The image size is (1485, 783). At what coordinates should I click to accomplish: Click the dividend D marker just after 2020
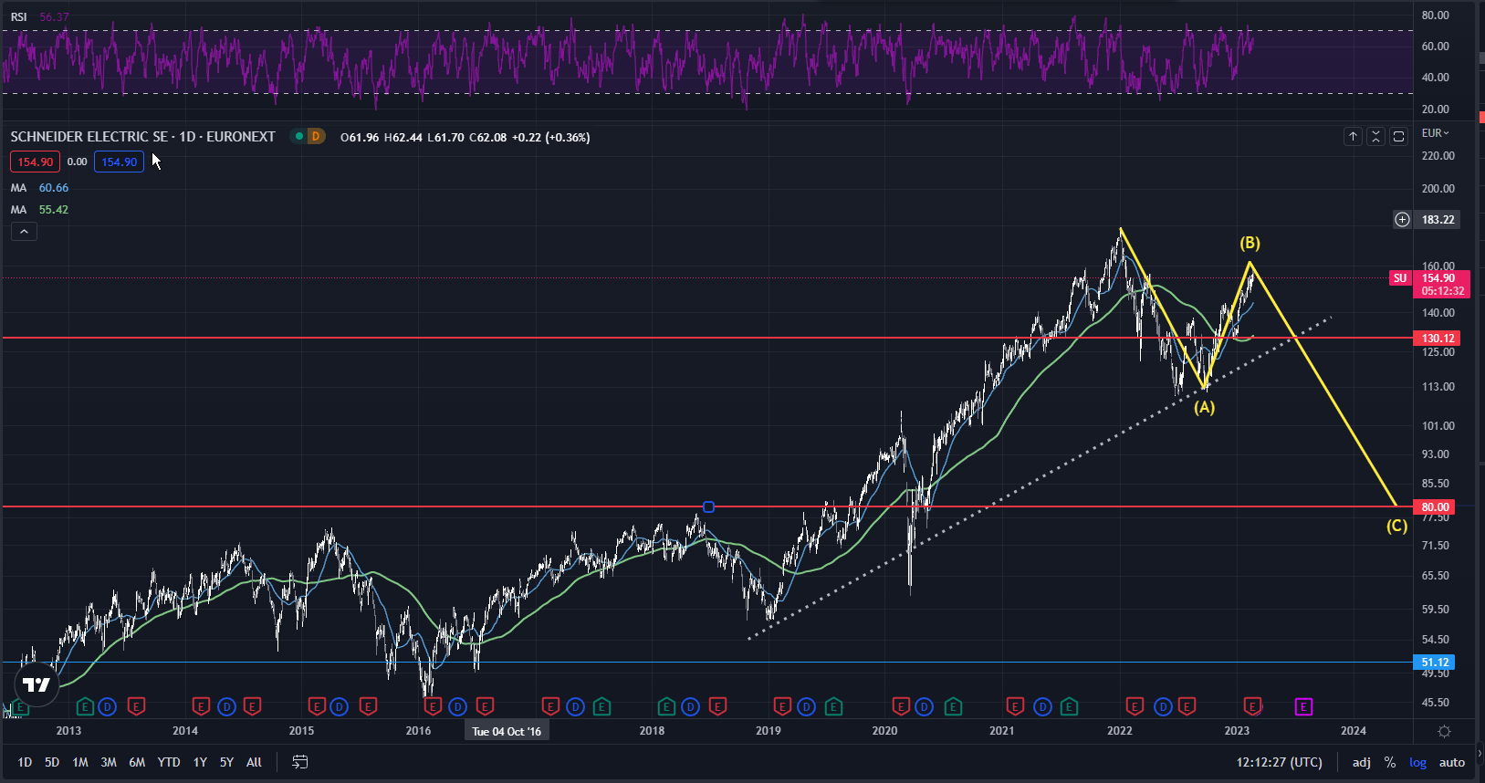point(924,706)
